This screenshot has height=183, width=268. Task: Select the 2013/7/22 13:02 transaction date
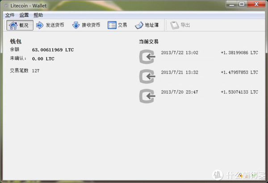(x=180, y=53)
